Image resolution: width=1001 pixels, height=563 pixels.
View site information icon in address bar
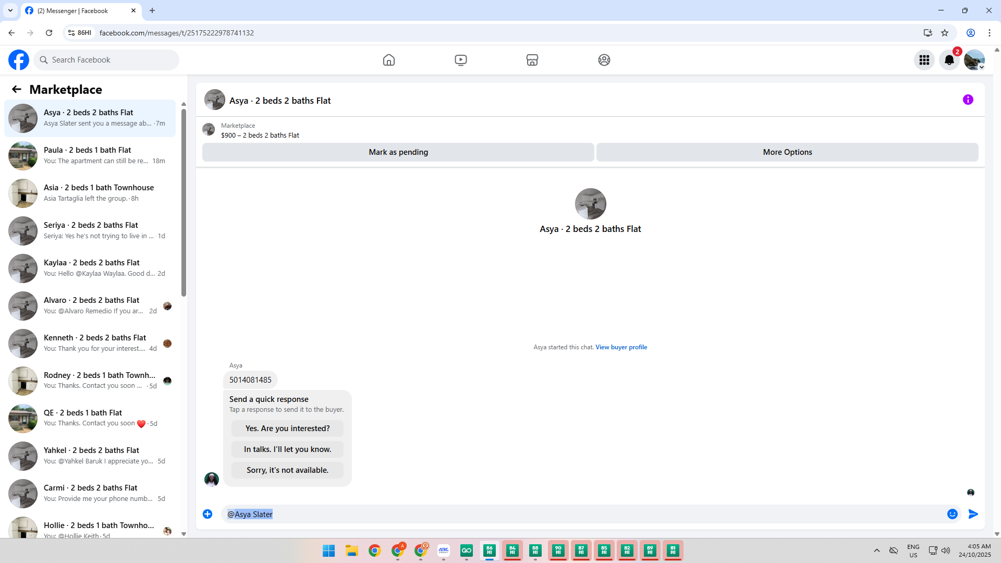tap(79, 33)
